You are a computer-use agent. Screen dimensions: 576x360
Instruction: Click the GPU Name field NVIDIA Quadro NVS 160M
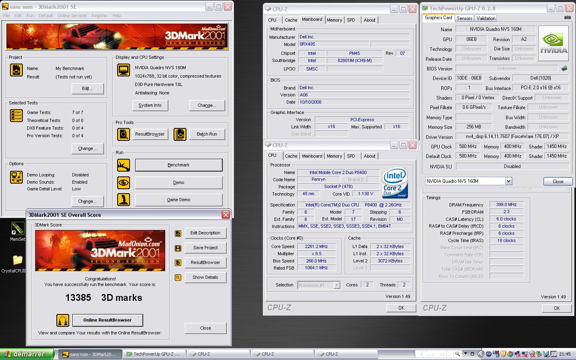496,29
